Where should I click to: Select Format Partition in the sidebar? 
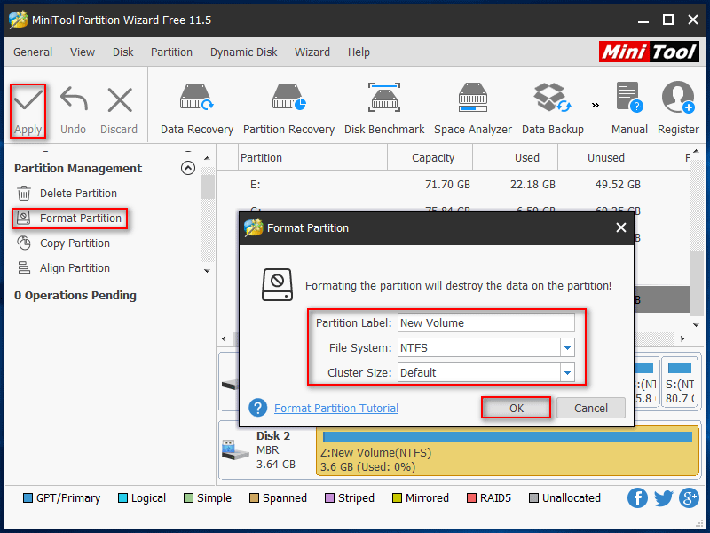coord(80,219)
